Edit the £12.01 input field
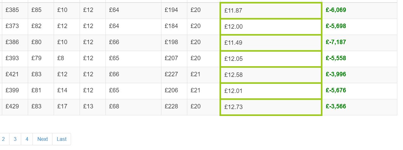Screen dimensions: 403x150 271,91
